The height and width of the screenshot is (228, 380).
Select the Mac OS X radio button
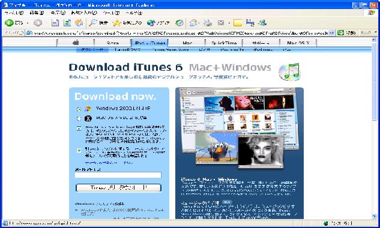pos(79,118)
